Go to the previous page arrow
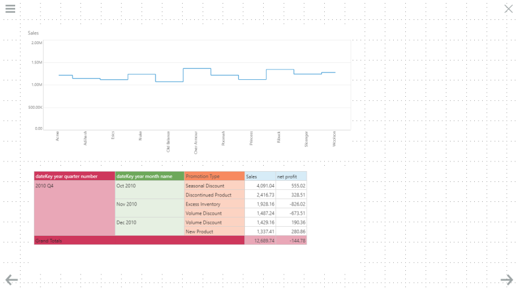The width and height of the screenshot is (519, 289). coord(11,279)
